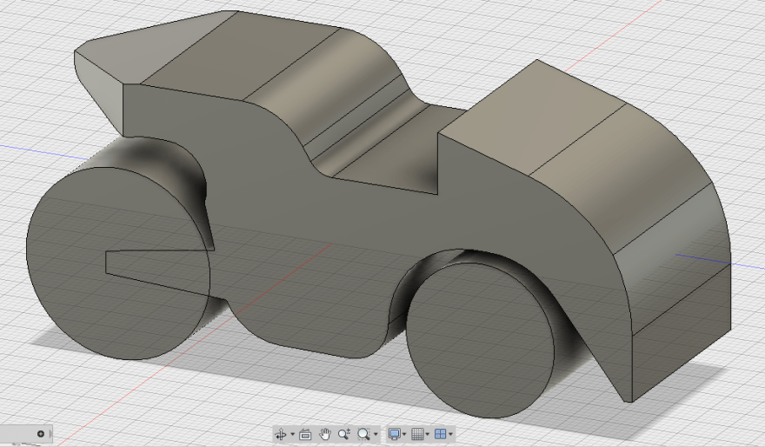The image size is (765, 447).
Task: Open the Orbit type dropdown arrow
Action: 292,434
